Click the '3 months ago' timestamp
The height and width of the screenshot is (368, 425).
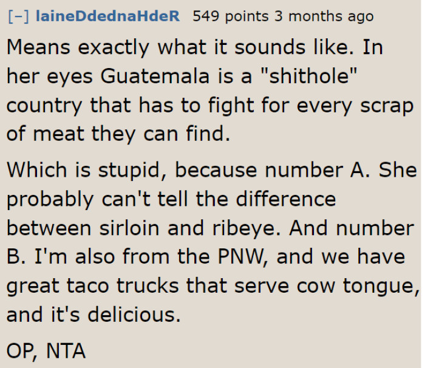click(x=324, y=16)
